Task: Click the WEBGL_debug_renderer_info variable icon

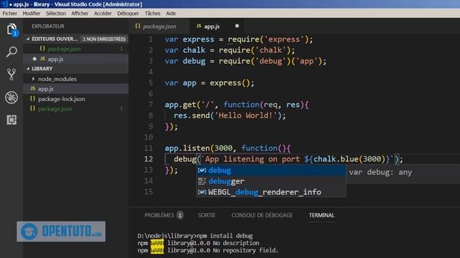Action: (x=202, y=192)
